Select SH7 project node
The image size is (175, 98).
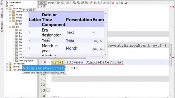pos(11,5)
